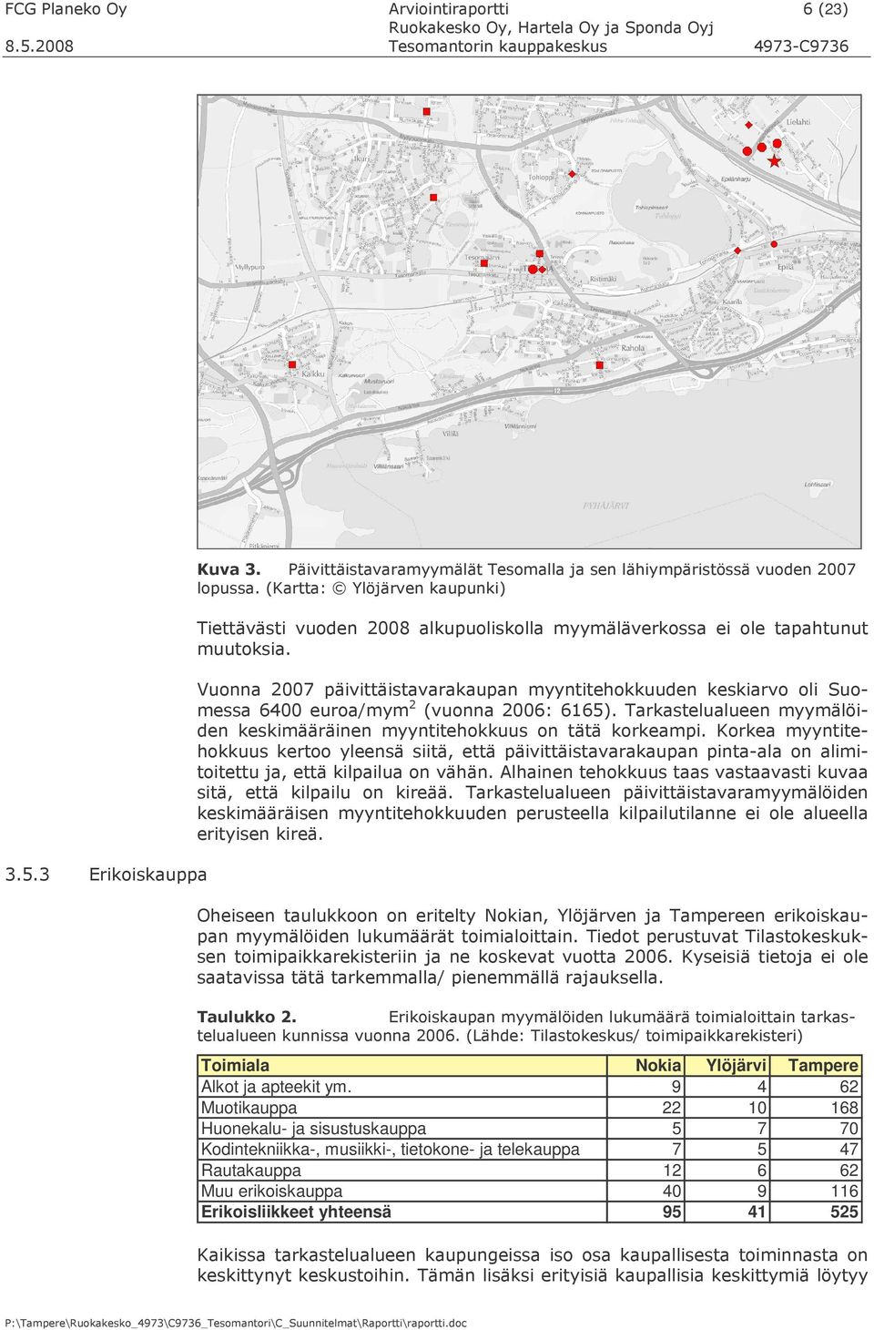Click the section heading "Erikoiskauppa"
Image resolution: width=874 pixels, height=1330 pixels.
147,875
